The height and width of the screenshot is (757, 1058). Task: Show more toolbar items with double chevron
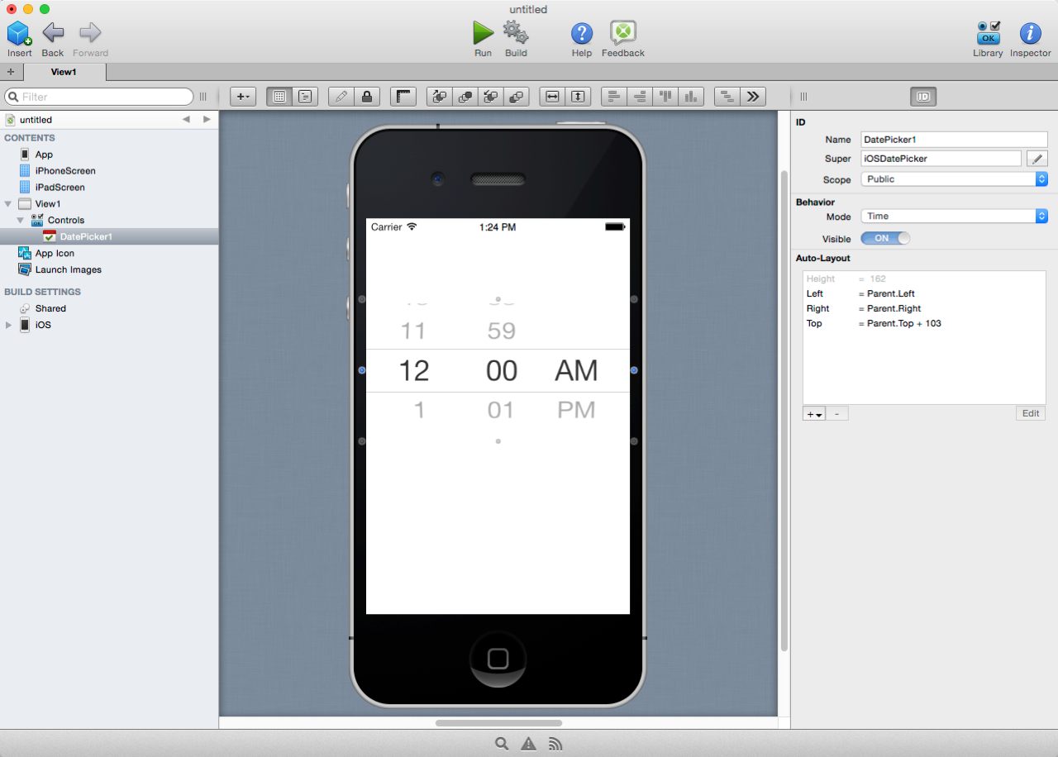click(x=753, y=97)
